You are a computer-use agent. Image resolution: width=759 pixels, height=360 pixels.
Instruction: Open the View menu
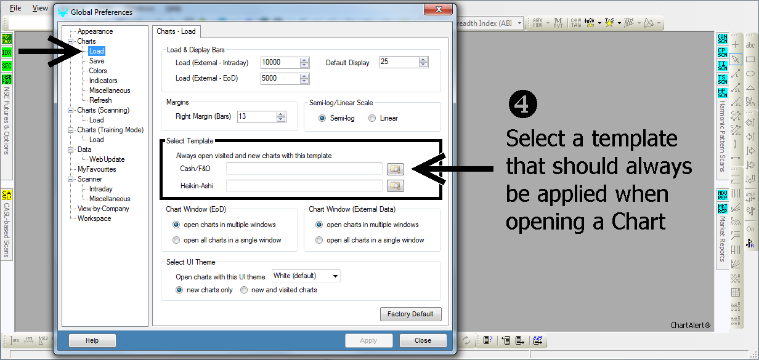(40, 8)
